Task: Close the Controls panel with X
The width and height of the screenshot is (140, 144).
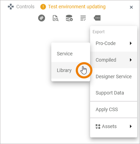Action: pos(131,7)
